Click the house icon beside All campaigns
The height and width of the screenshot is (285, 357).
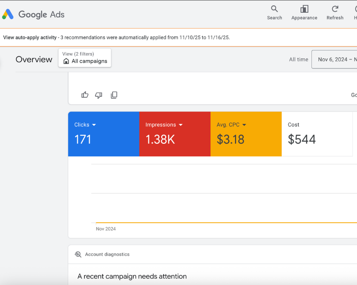[x=66, y=61]
